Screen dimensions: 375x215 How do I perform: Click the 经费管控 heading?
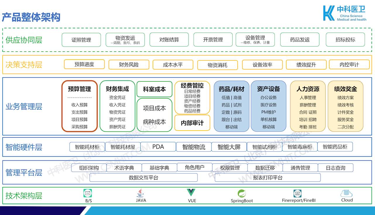pyautogui.click(x=192, y=86)
